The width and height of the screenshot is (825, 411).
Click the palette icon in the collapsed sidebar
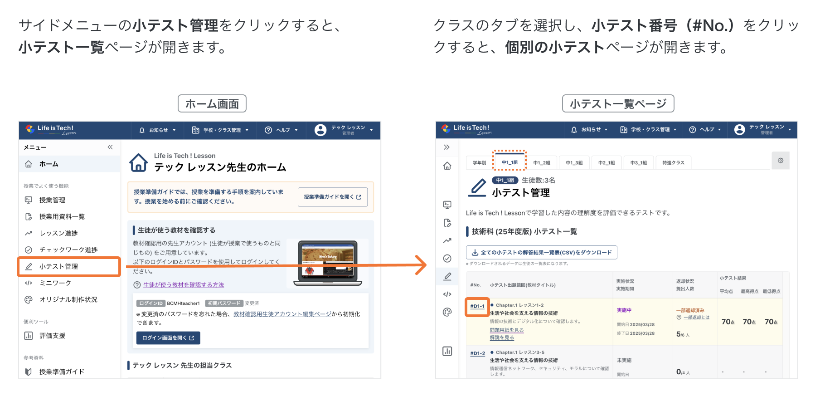(447, 312)
